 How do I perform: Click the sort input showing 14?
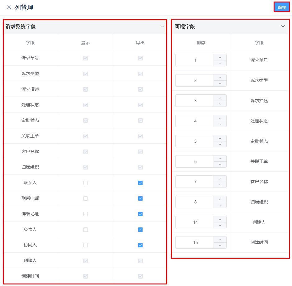pos(195,222)
